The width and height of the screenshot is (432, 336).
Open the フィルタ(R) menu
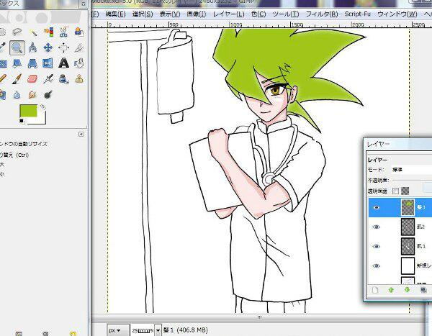pos(322,14)
